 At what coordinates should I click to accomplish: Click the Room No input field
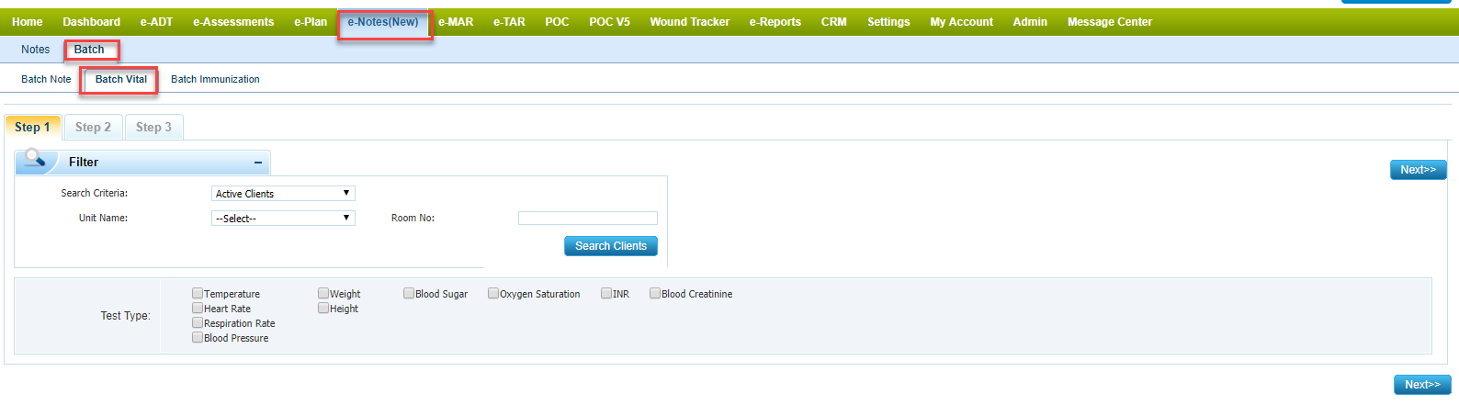pyautogui.click(x=587, y=219)
